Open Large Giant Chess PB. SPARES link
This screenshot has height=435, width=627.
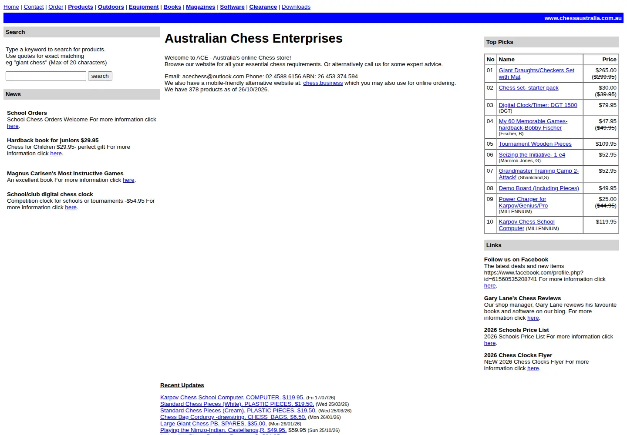tap(213, 424)
